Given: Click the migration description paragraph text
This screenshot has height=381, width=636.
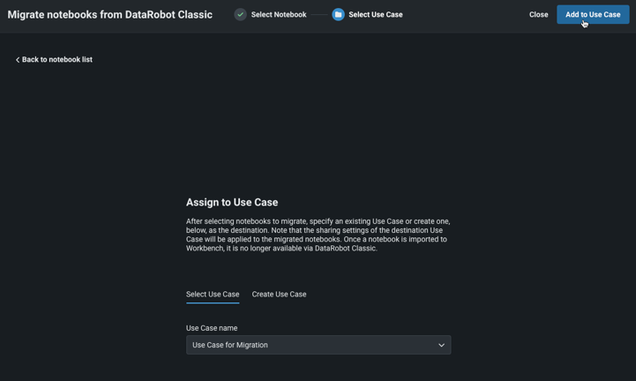Looking at the screenshot, I should point(318,235).
